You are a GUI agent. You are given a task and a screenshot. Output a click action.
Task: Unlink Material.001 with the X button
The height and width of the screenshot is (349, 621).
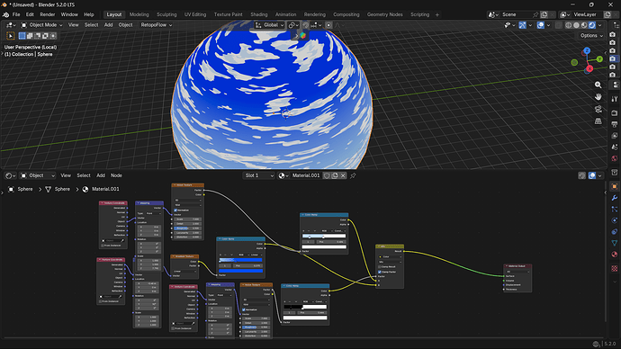[x=343, y=175]
